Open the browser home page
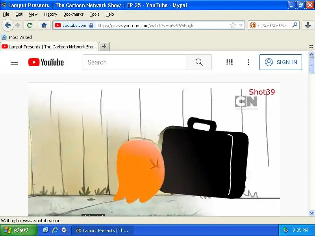The image size is (315, 236). [x=44, y=25]
